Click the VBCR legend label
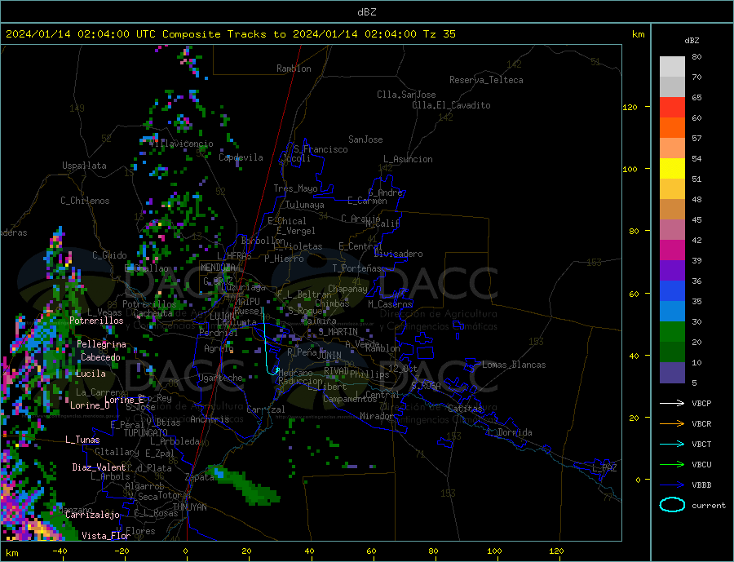Screen dimensions: 734x562 point(701,424)
